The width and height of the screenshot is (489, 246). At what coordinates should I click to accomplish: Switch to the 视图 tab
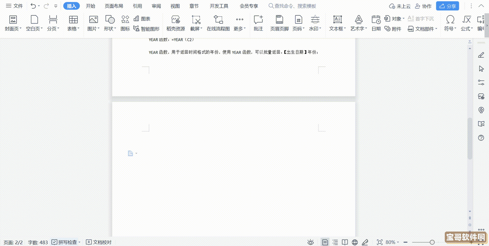click(175, 6)
